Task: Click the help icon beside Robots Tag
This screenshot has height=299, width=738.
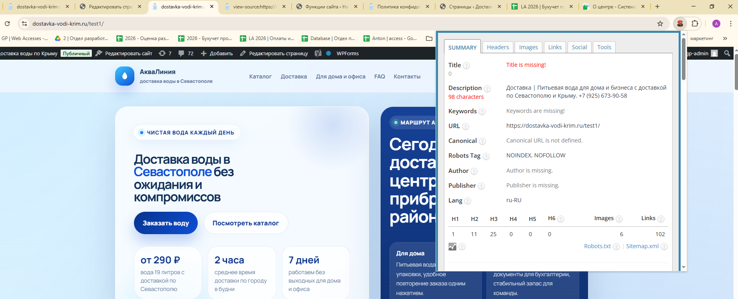Action: [x=486, y=157]
